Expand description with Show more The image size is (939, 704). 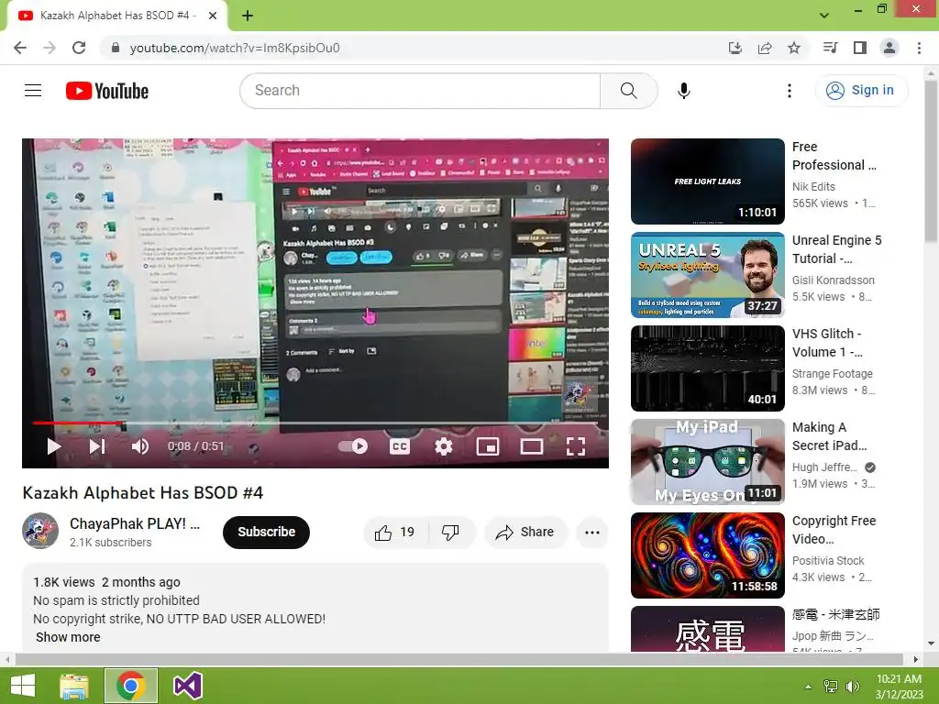[68, 637]
